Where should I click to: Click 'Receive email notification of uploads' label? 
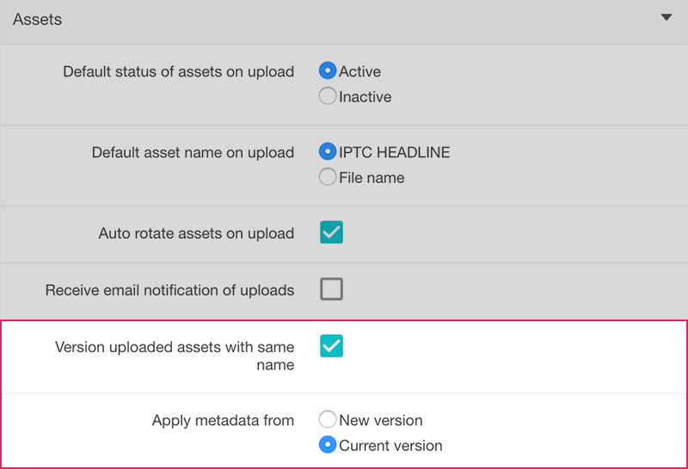[169, 290]
